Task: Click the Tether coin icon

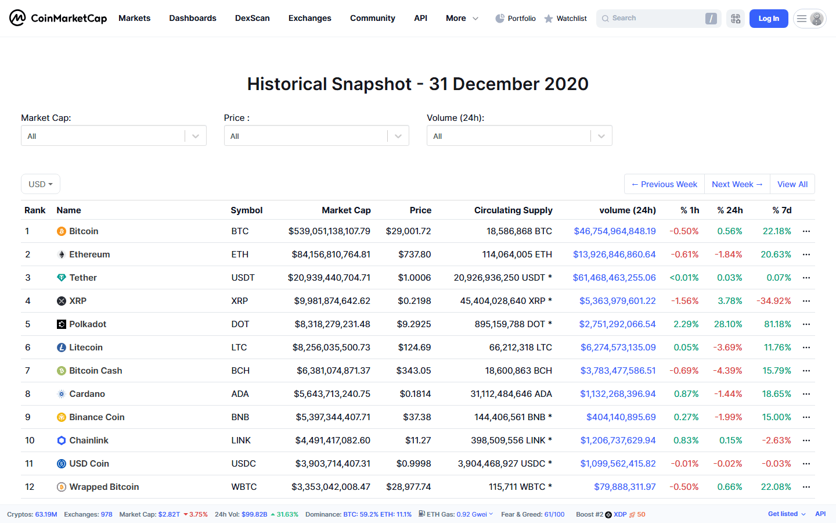Action: [x=62, y=278]
